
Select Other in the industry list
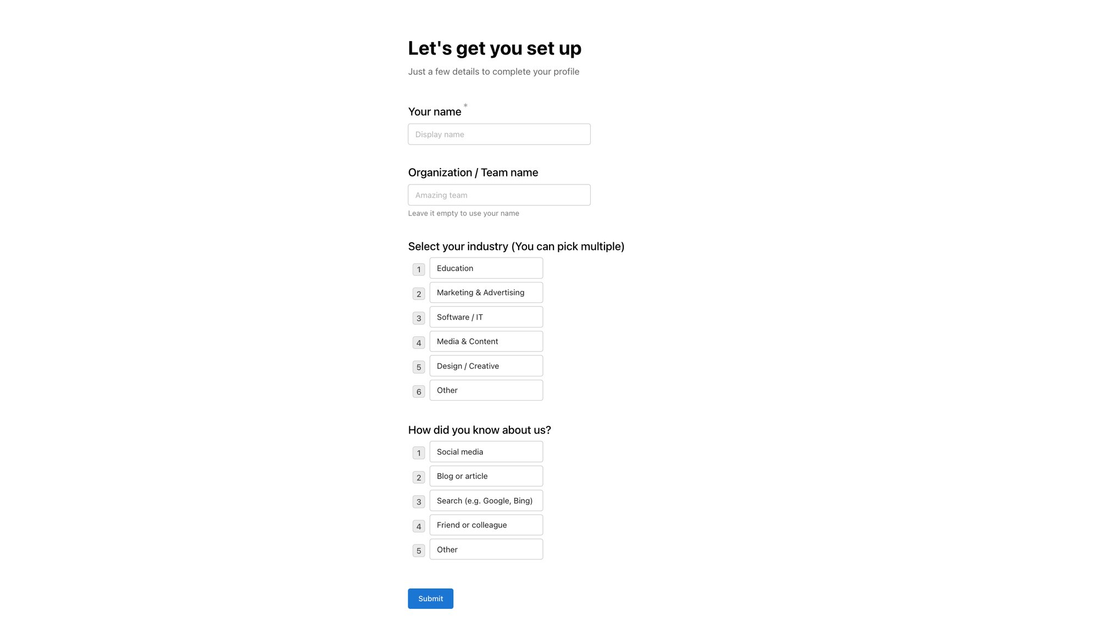pyautogui.click(x=486, y=390)
